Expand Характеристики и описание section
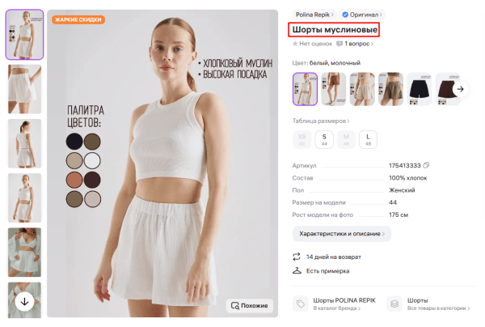Screen dimensions: 485x327 (x=341, y=233)
